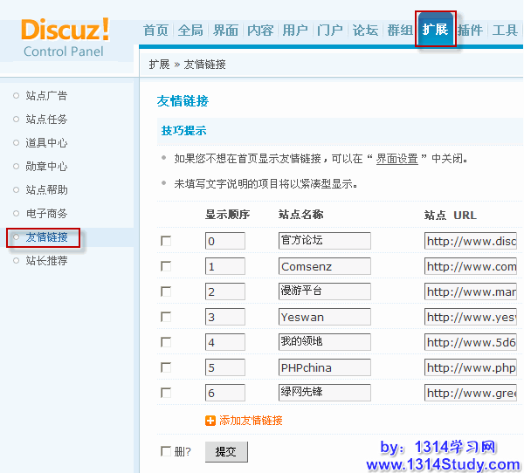524x473 pixels.
Task: Switch to the 插件 tab
Action: point(470,31)
